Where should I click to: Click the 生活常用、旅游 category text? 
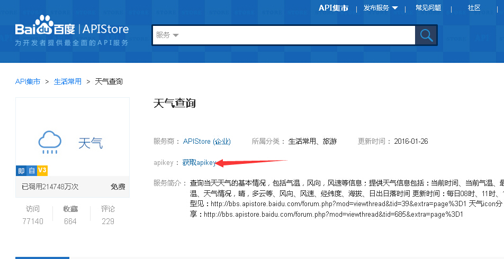[312, 141]
